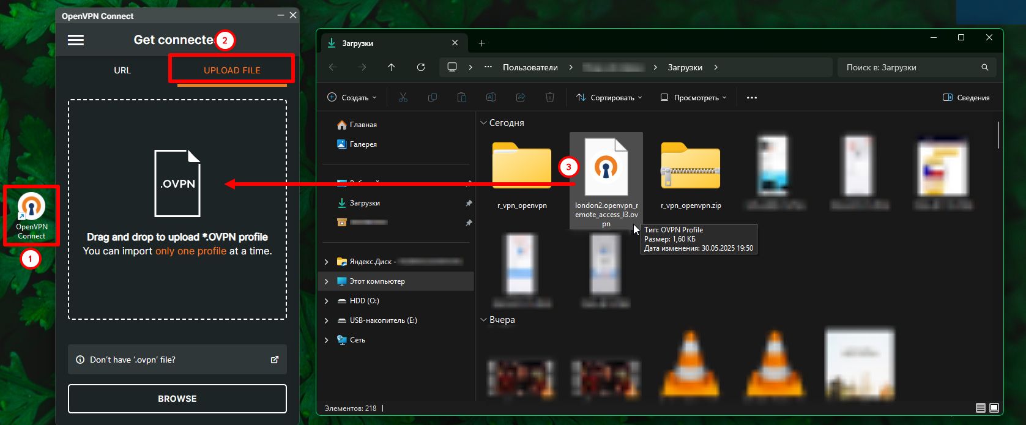
Task: Open the Просмотреть dropdown
Action: click(694, 98)
